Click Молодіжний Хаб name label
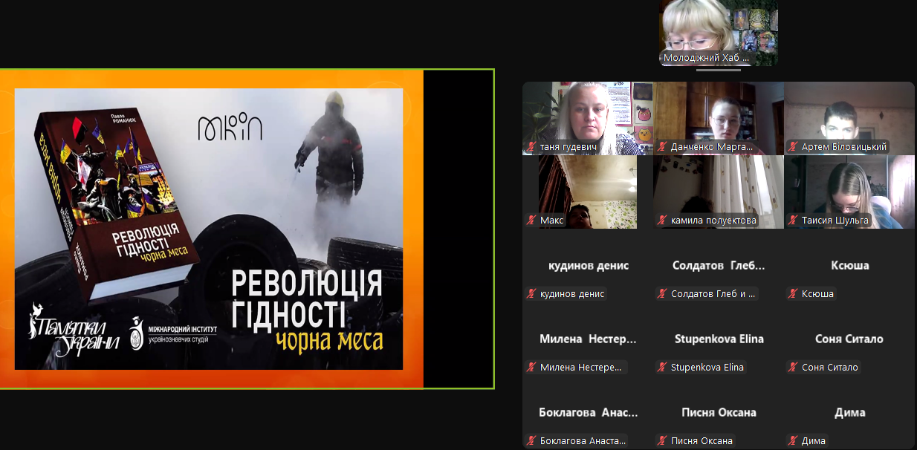The height and width of the screenshot is (450, 917). pyautogui.click(x=707, y=57)
